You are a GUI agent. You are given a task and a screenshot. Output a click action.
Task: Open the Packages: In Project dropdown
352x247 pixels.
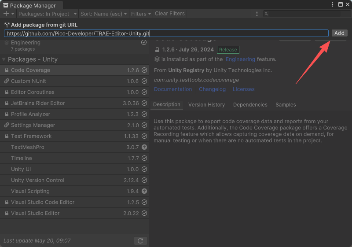point(48,14)
